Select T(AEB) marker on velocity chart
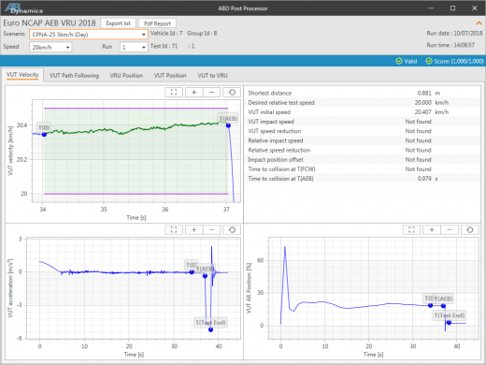The width and height of the screenshot is (486, 365). [x=228, y=125]
